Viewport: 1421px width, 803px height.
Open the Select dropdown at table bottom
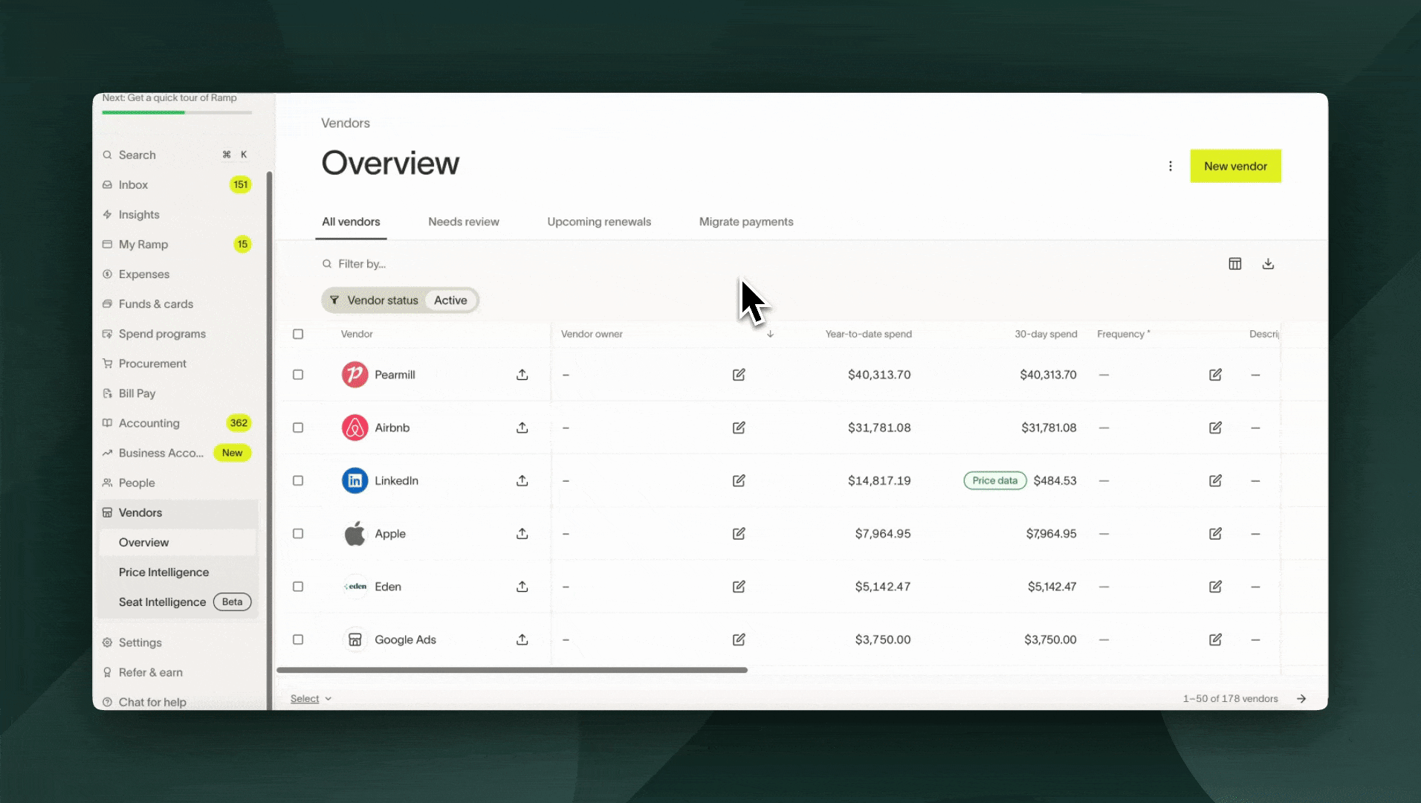click(x=311, y=699)
